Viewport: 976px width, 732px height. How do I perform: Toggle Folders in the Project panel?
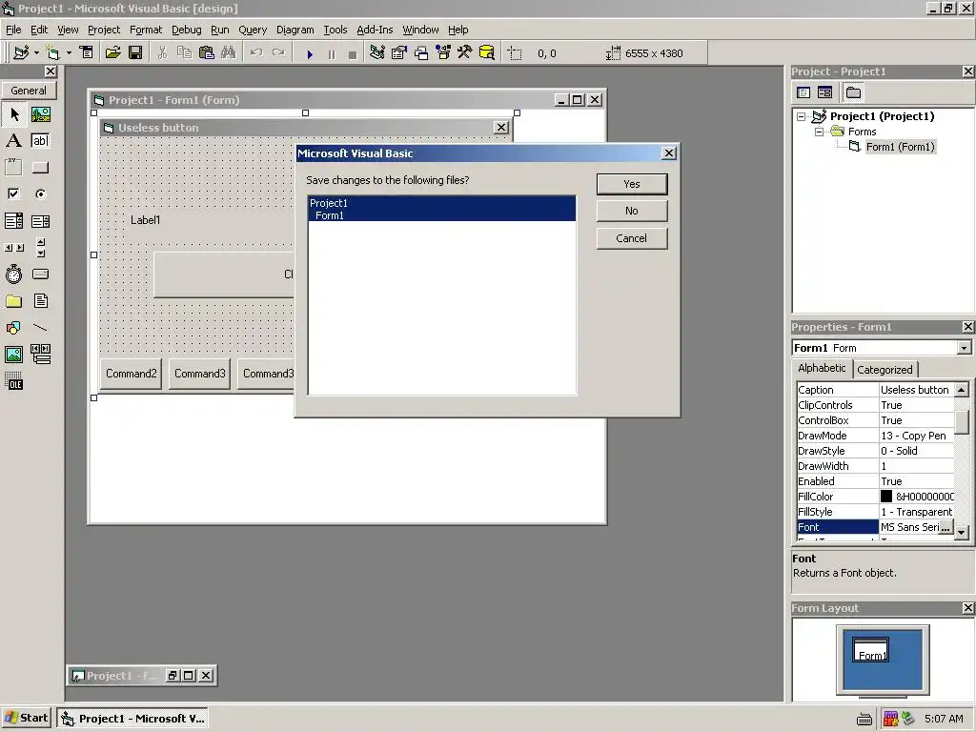click(x=853, y=92)
